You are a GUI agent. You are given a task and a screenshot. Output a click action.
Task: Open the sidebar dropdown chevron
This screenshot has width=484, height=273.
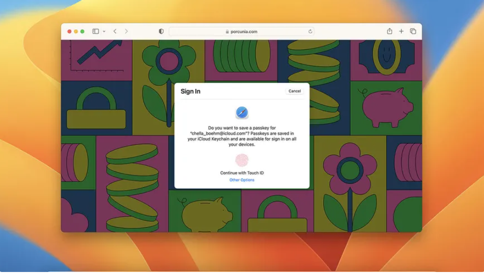(x=104, y=31)
